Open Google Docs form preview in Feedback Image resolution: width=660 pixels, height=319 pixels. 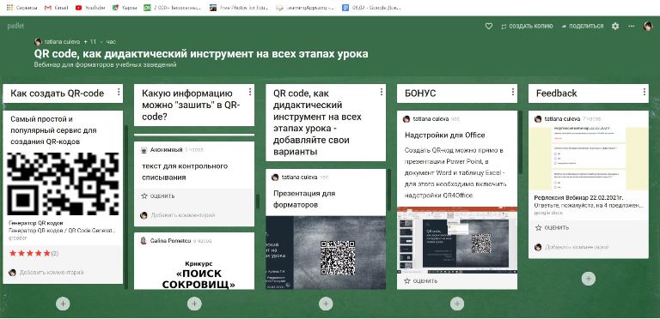tap(589, 158)
